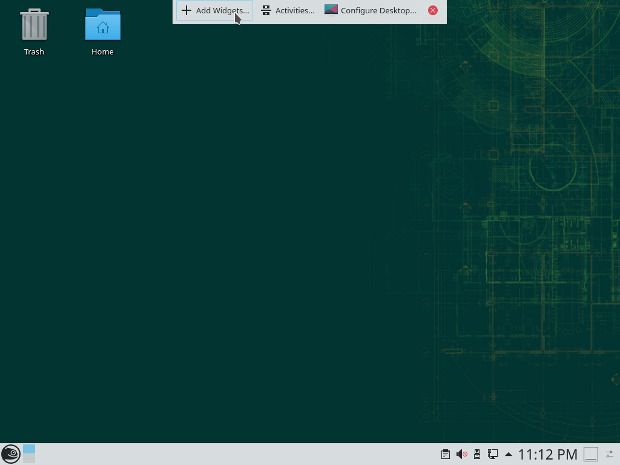This screenshot has height=465, width=620.
Task: Click the Add Widgets plus icon
Action: [186, 10]
